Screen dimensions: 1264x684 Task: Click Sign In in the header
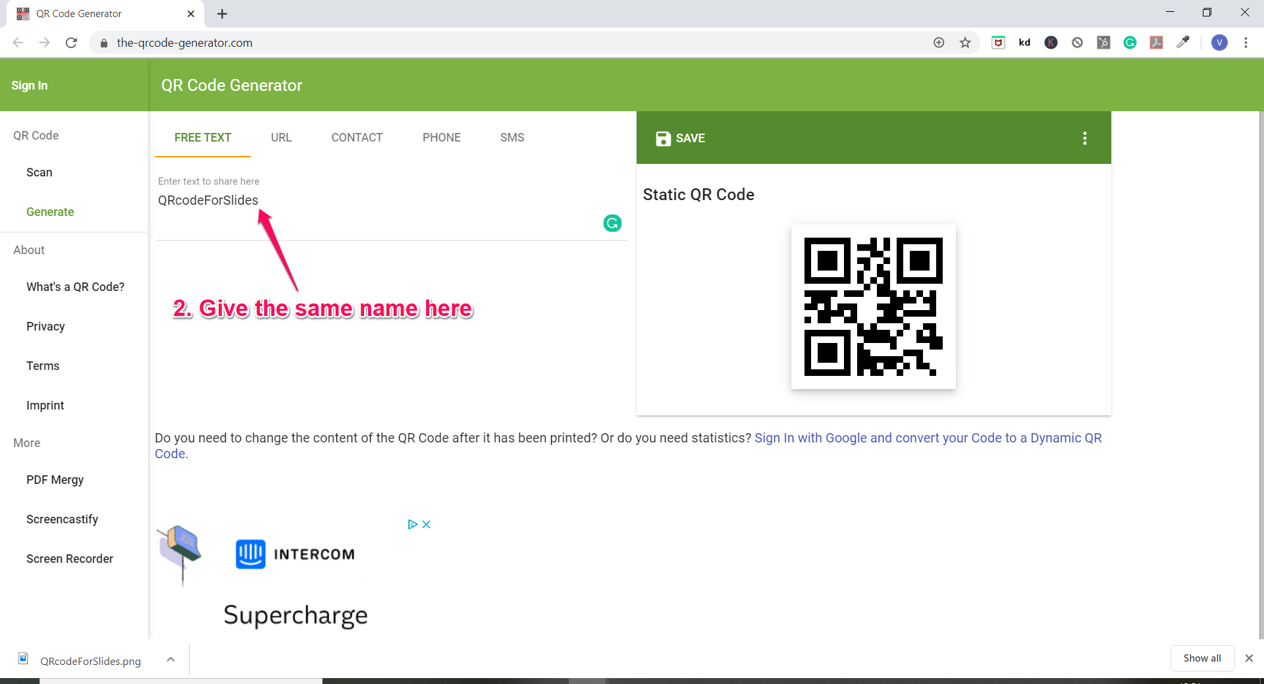tap(30, 86)
